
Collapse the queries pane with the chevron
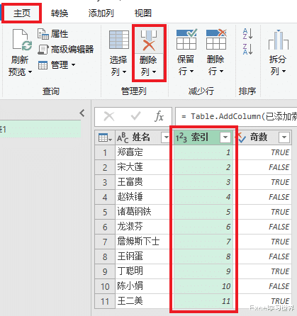click(x=82, y=113)
